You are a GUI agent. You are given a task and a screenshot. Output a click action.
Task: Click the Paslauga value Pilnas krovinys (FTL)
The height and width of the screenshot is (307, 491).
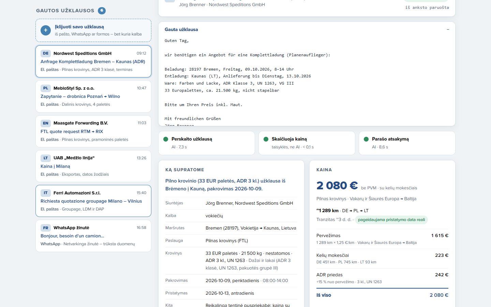[x=227, y=240]
